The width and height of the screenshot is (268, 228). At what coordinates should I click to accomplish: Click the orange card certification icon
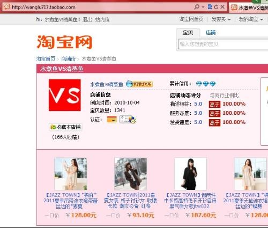tap(112, 119)
